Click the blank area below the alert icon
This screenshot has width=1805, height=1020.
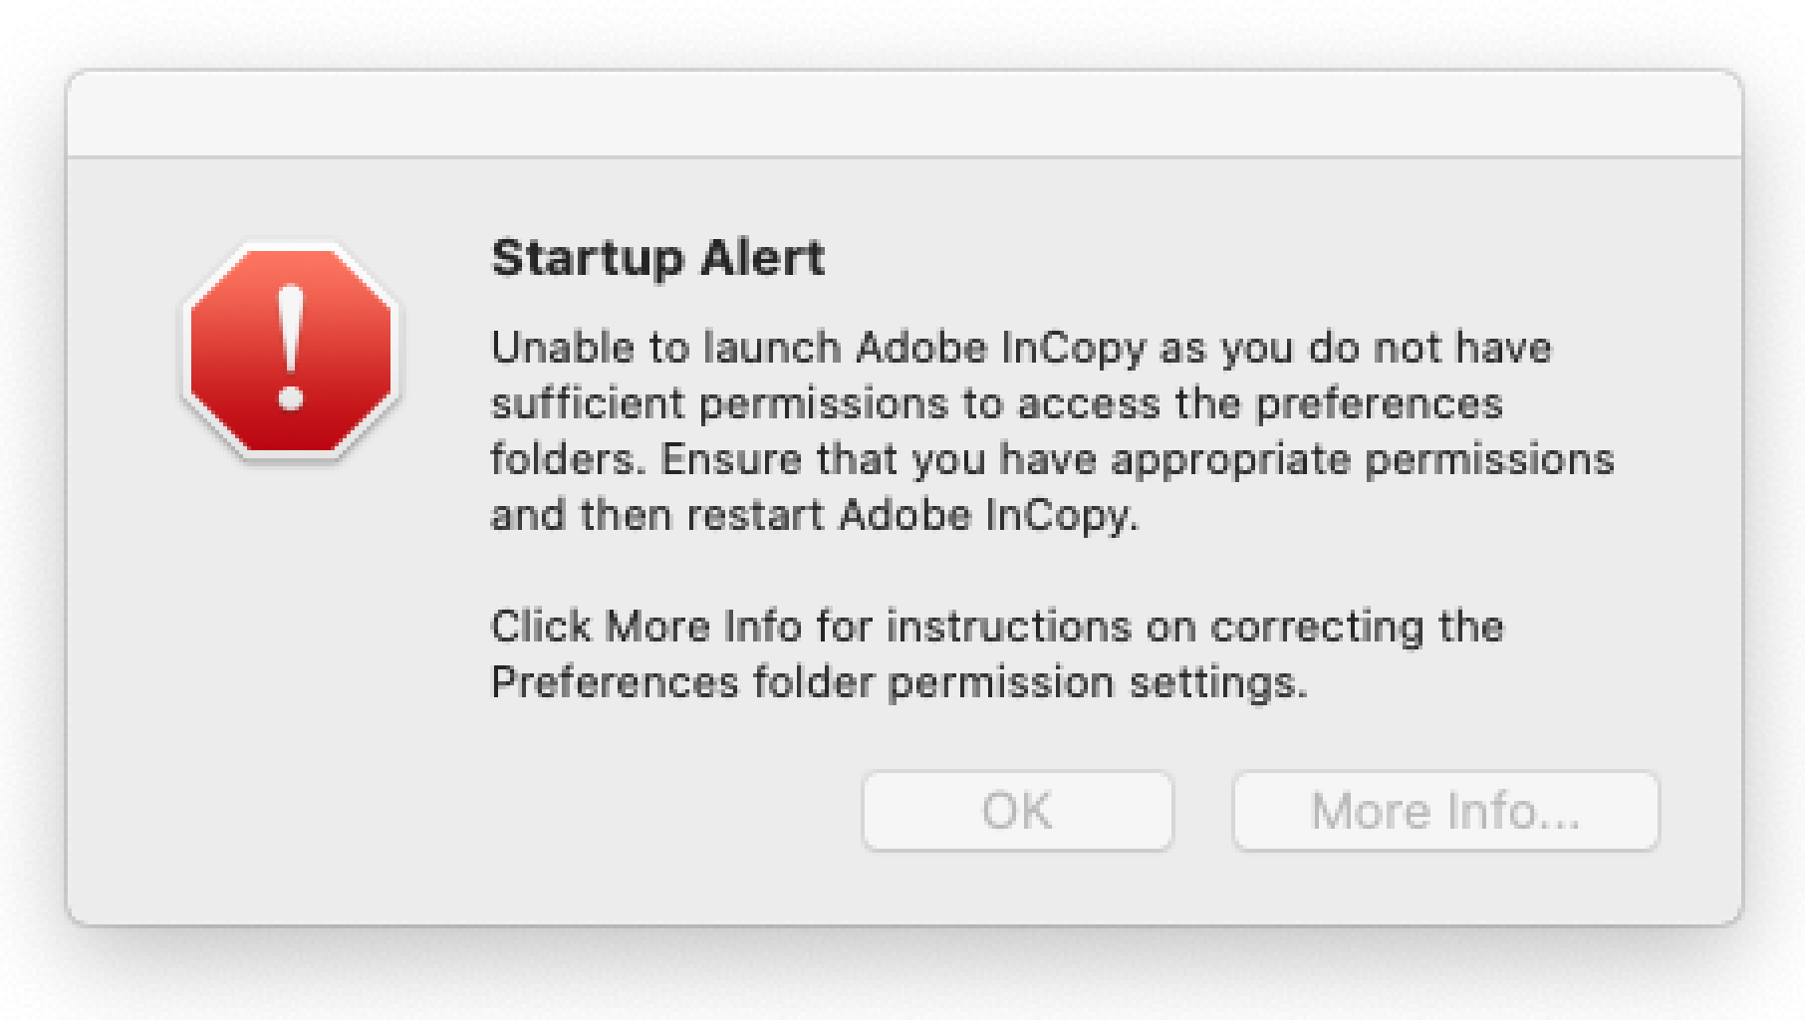pyautogui.click(x=291, y=647)
